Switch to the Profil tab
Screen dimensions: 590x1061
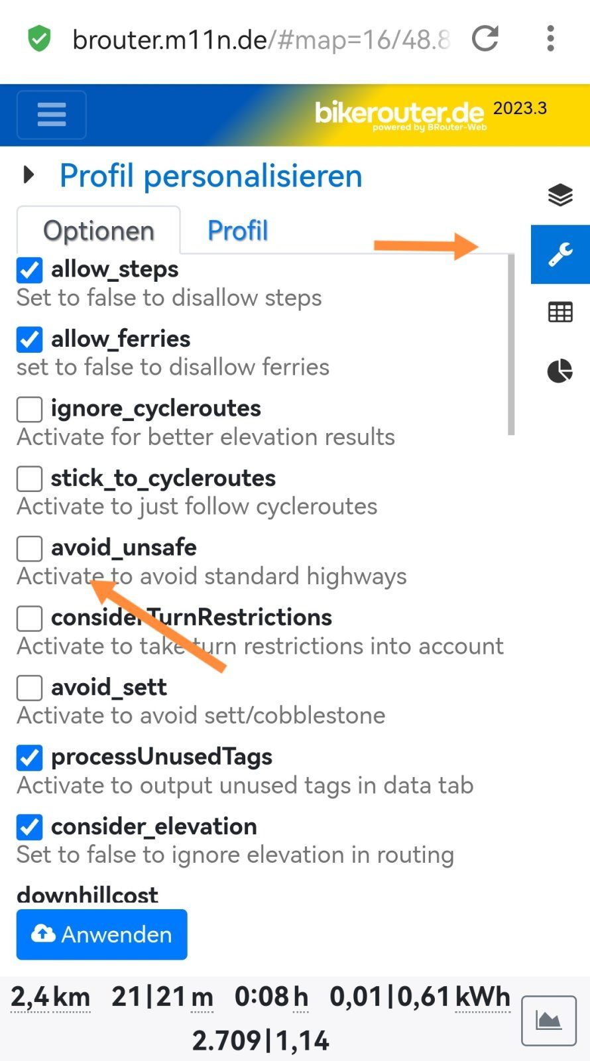pos(237,231)
